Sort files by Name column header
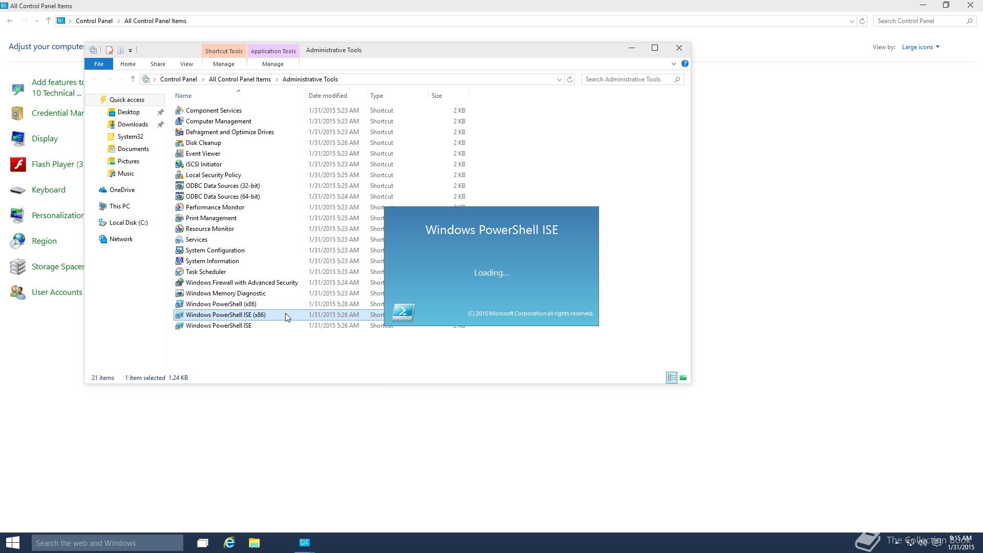This screenshot has width=983, height=553. 239,96
